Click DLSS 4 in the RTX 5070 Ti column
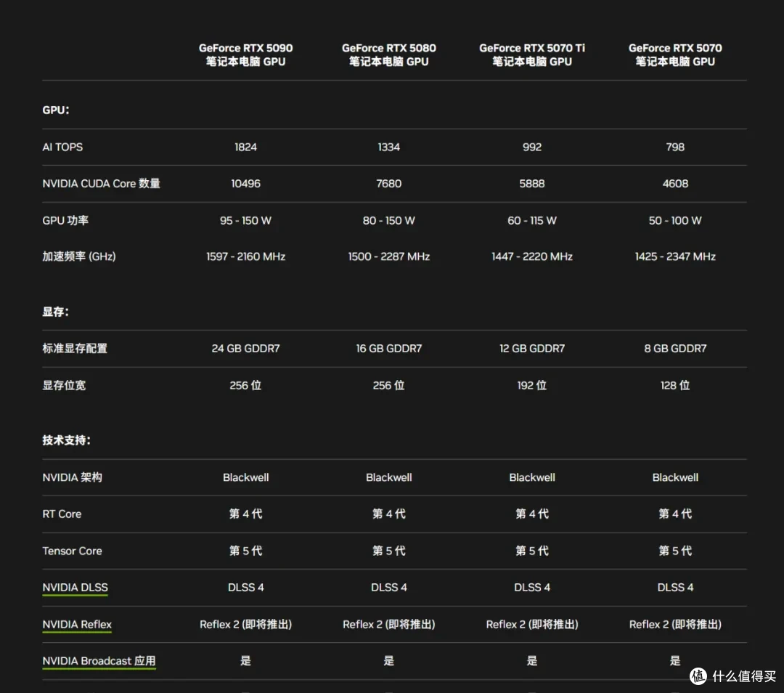Screen dimensions: 784x693 pyautogui.click(x=532, y=588)
